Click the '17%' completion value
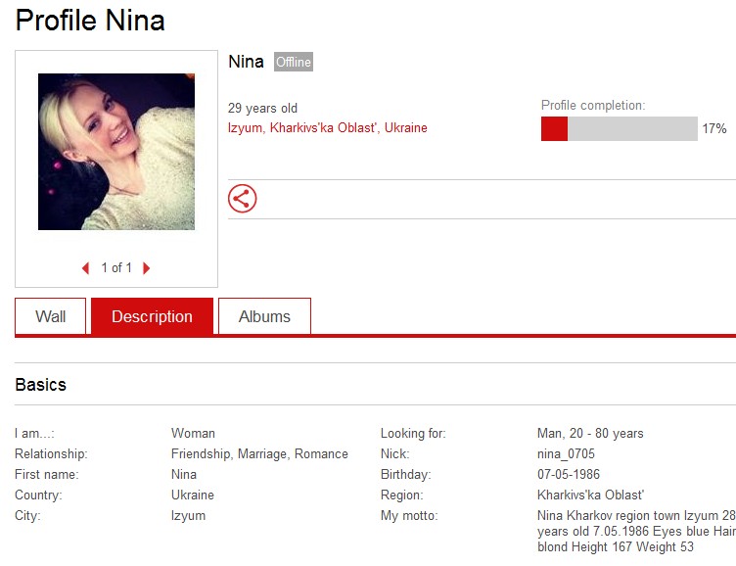The image size is (736, 566). tap(714, 128)
